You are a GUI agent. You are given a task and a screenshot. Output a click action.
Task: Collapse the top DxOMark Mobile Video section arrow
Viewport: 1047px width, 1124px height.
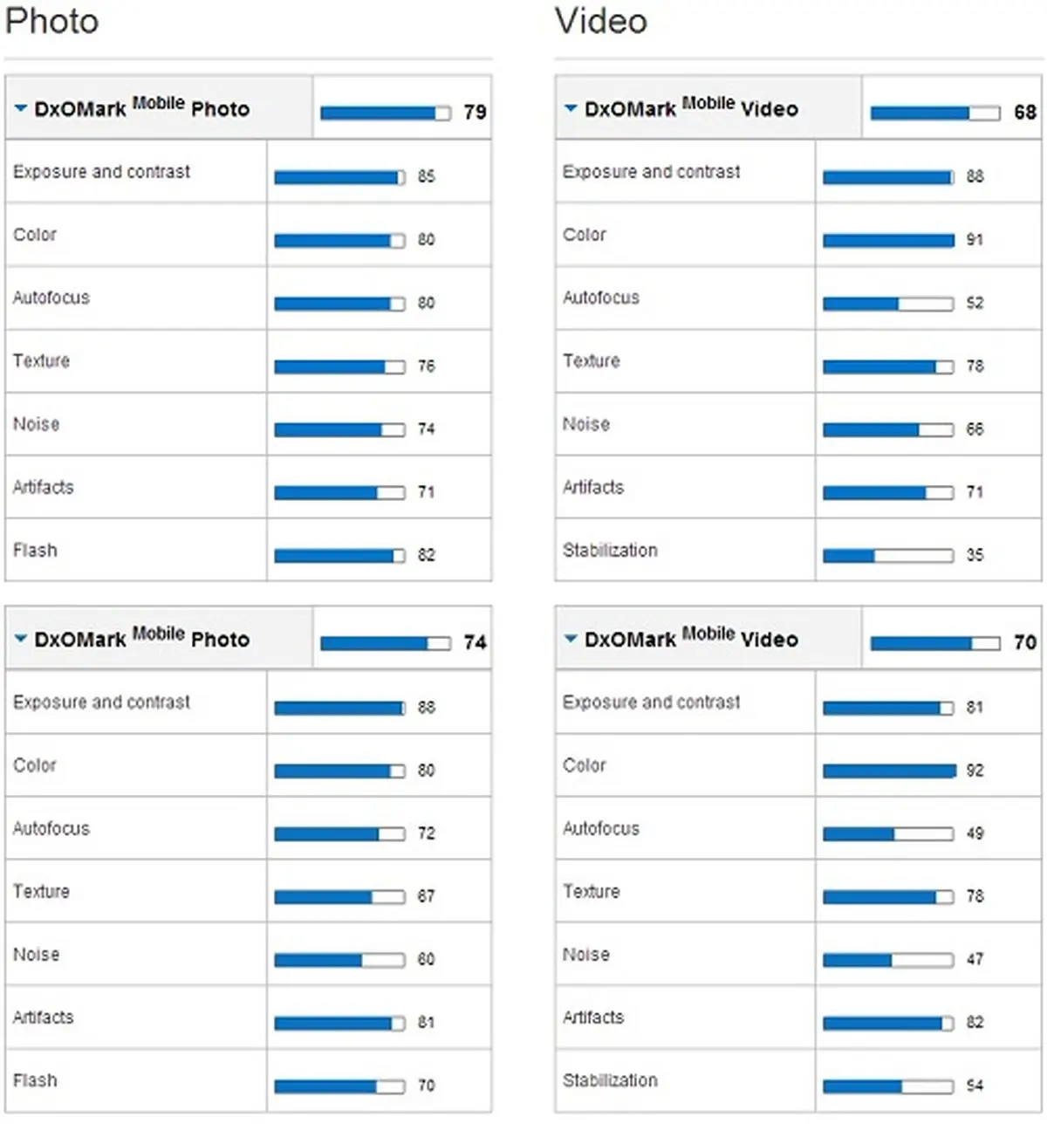pos(571,108)
